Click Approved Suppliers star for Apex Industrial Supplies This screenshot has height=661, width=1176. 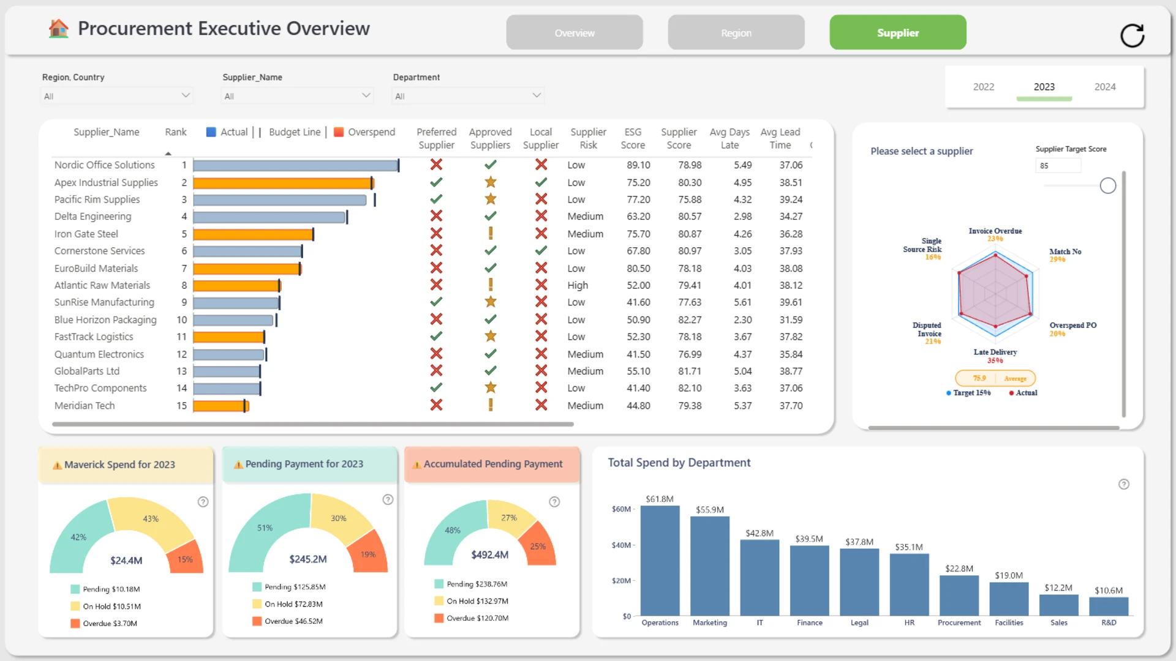[491, 182]
